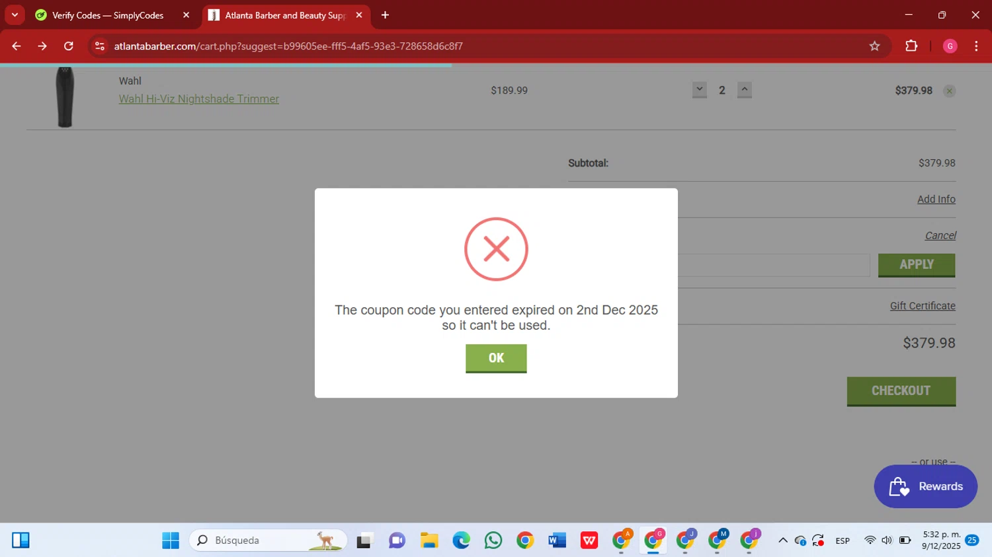The width and height of the screenshot is (992, 557).
Task: Open WPS Office from the taskbar
Action: (589, 540)
